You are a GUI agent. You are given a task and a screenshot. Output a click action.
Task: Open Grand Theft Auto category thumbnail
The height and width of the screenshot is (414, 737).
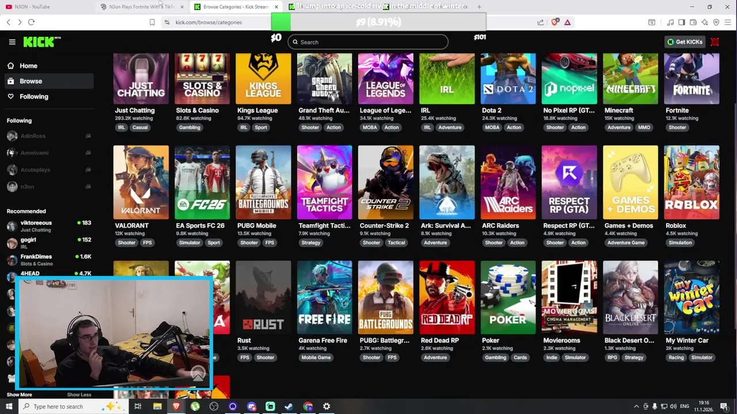pyautogui.click(x=325, y=79)
